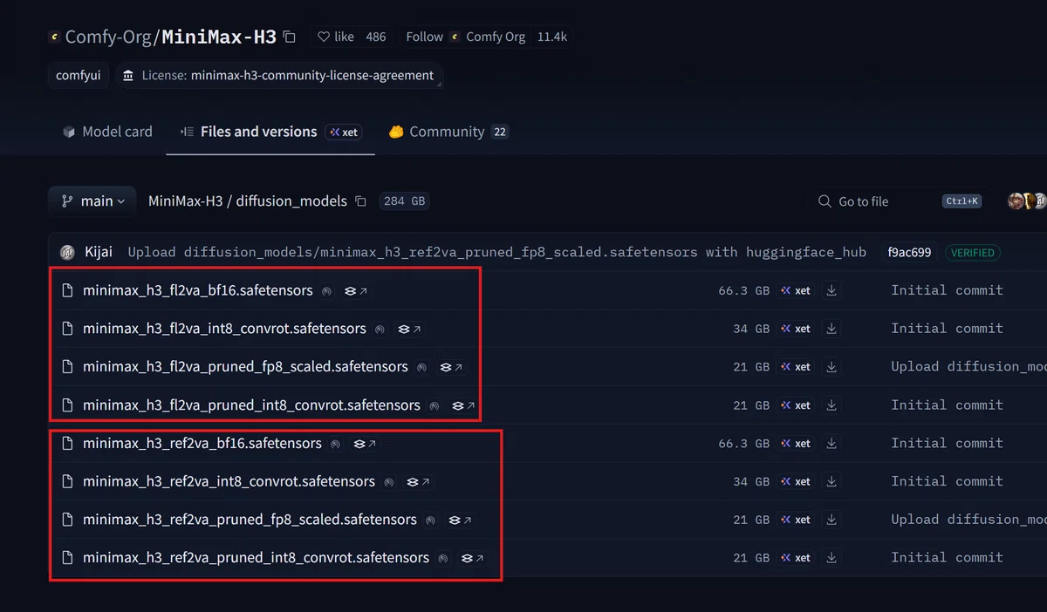
Task: Click safe-scan icon for ref2va_bf16 file
Action: point(335,445)
